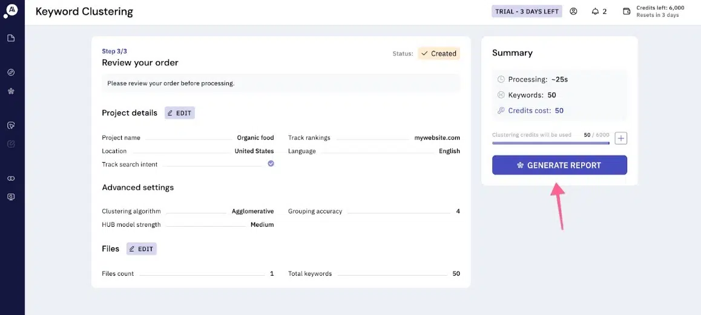The image size is (701, 315).
Task: Click the 'Credits left: 6,000' text
Action: point(660,8)
